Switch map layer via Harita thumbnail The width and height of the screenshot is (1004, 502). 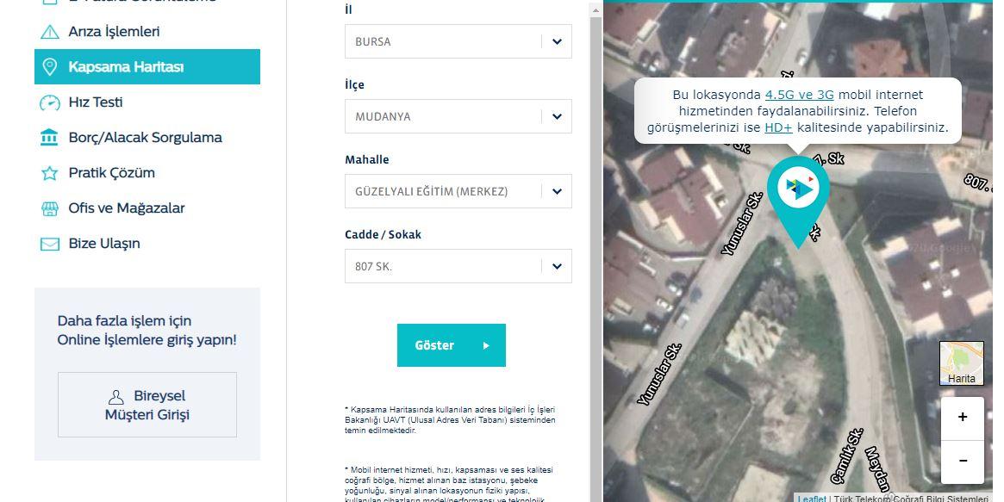click(x=961, y=363)
